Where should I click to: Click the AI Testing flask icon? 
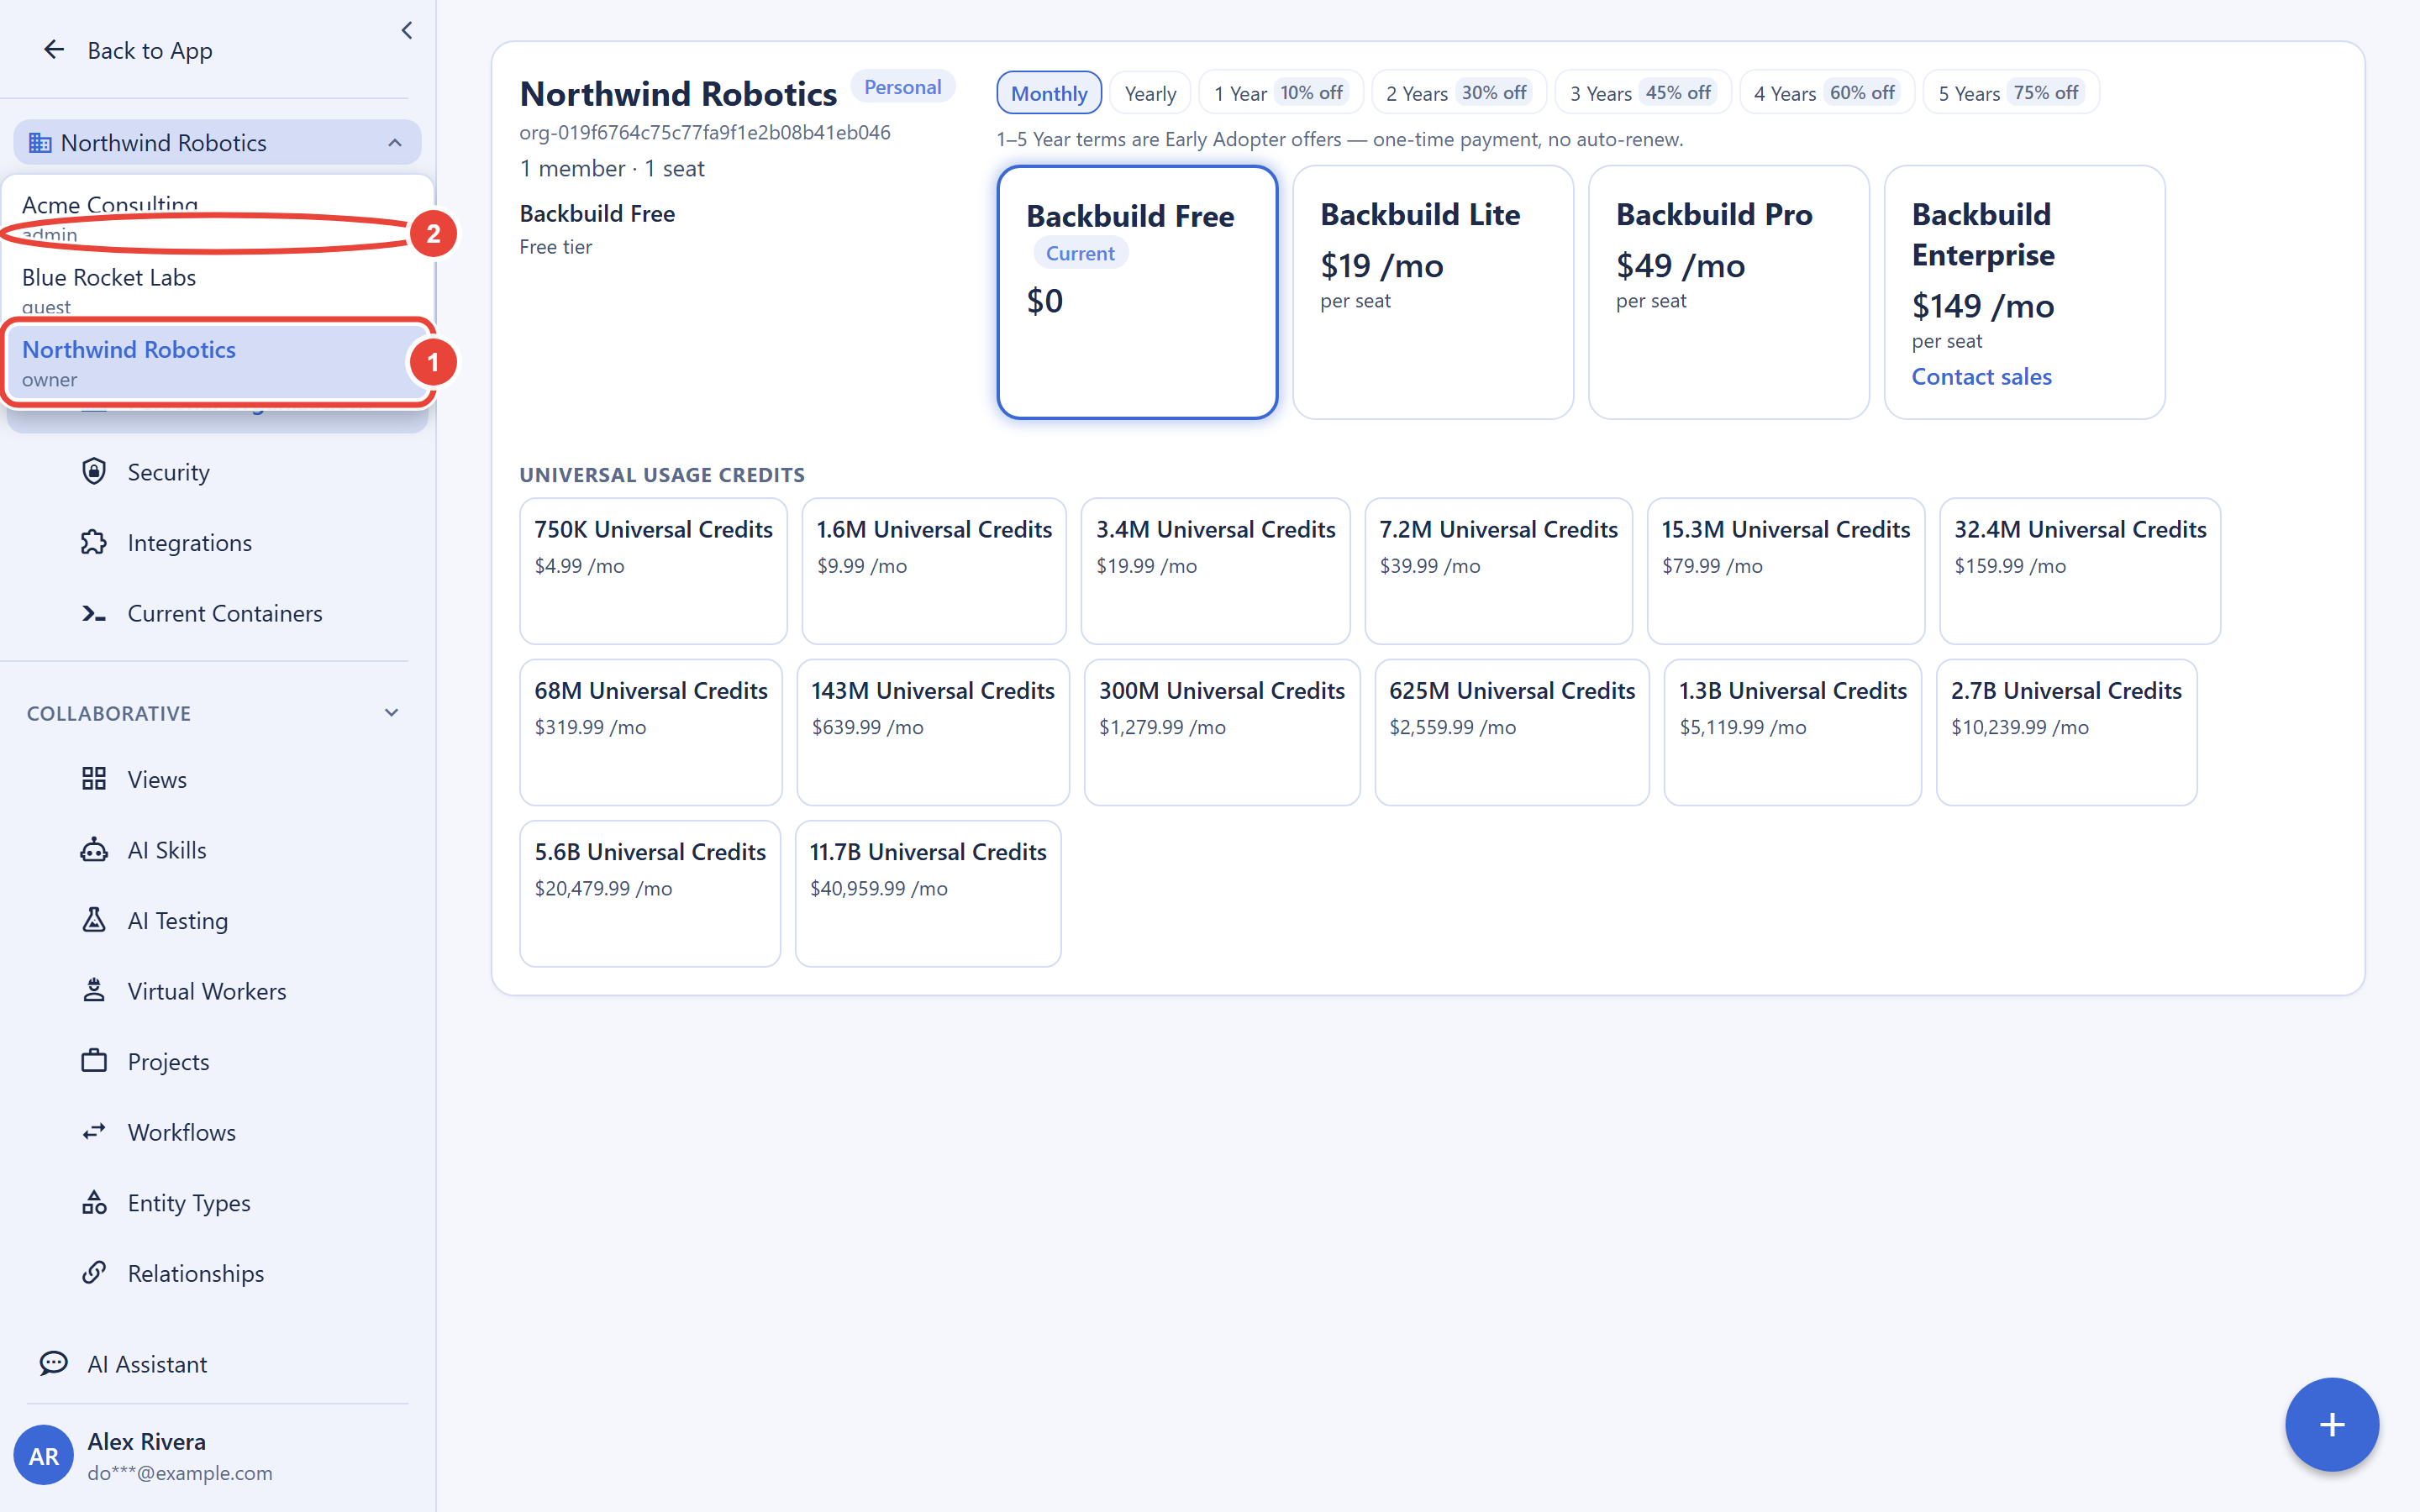pos(94,920)
